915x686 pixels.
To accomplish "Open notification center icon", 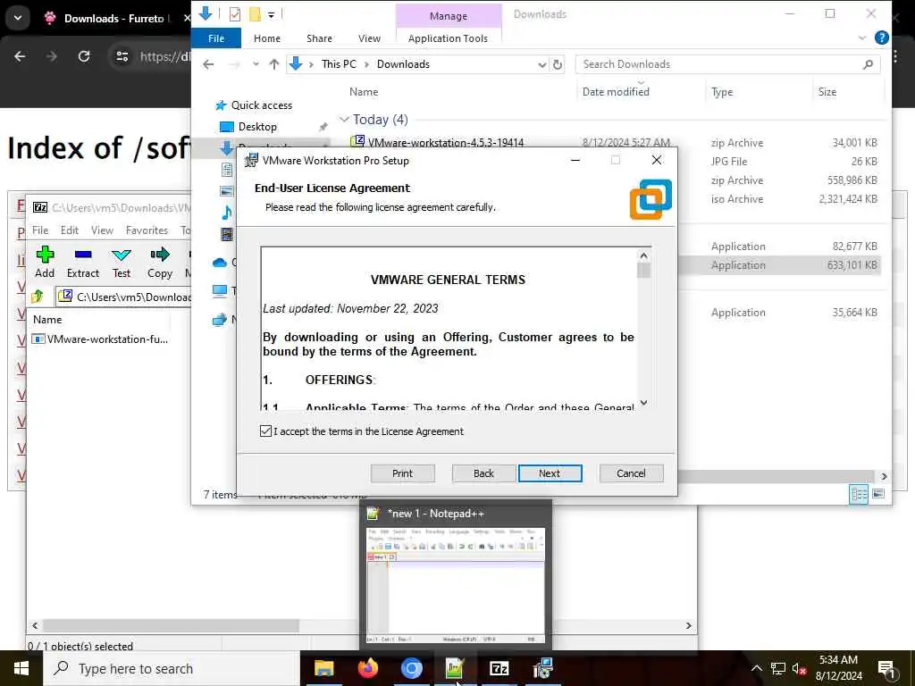I will click(x=886, y=669).
